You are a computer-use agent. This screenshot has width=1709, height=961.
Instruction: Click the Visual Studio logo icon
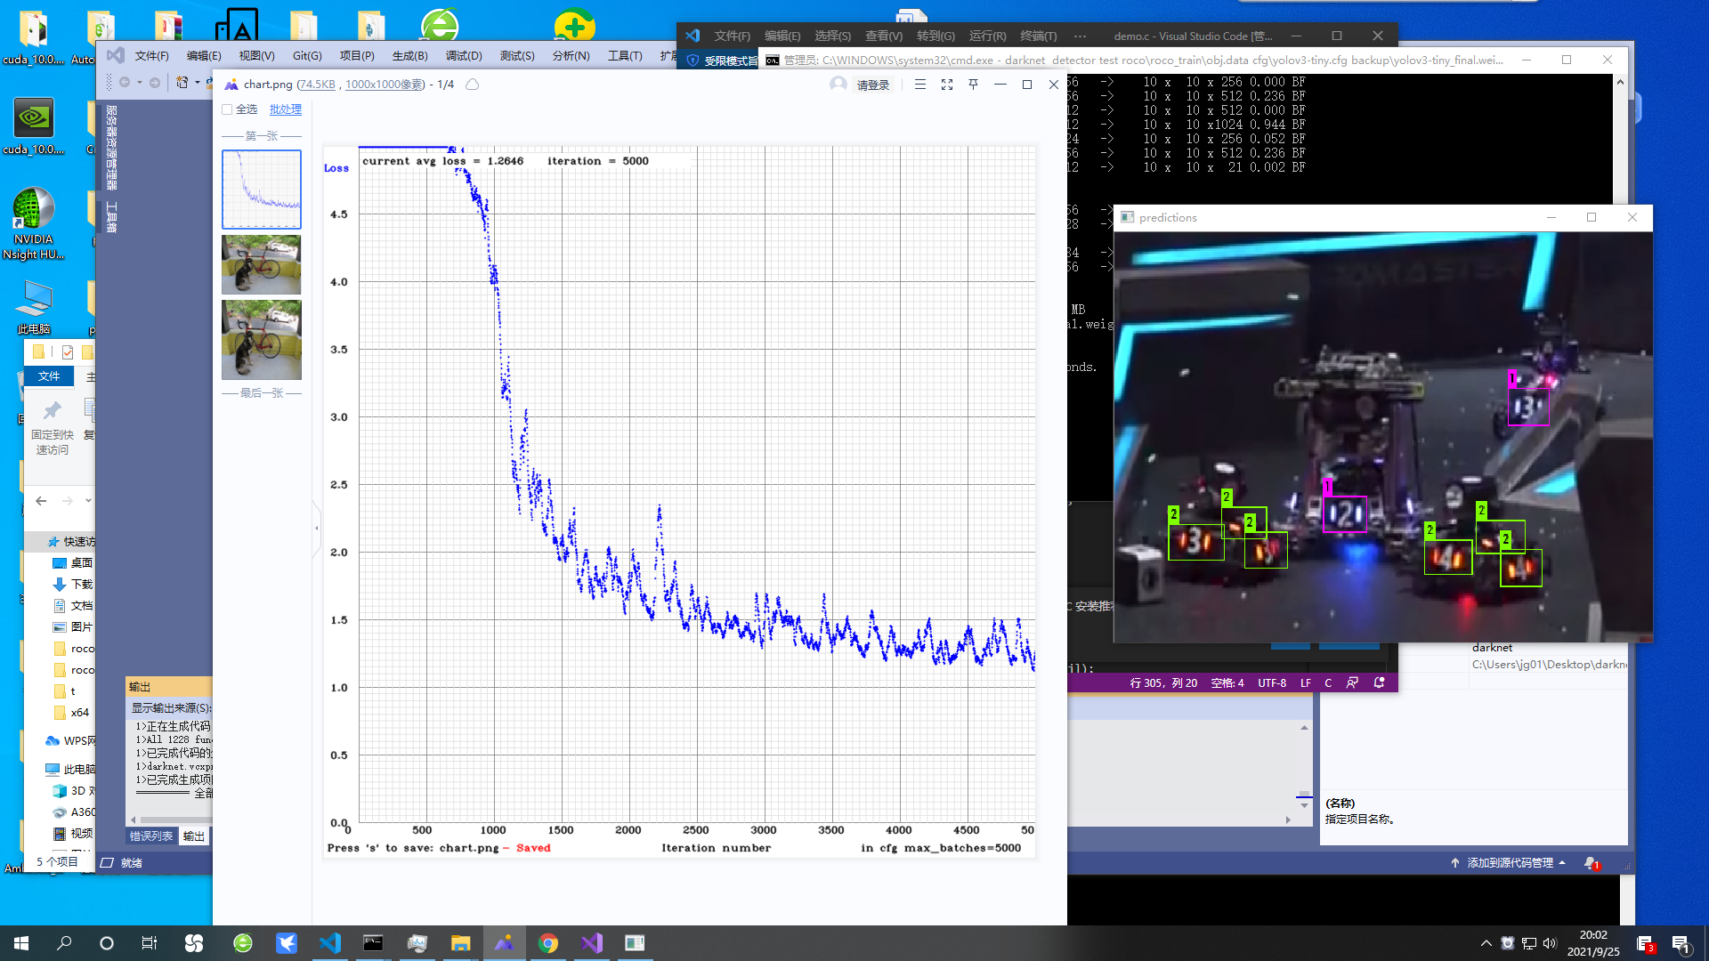[116, 55]
